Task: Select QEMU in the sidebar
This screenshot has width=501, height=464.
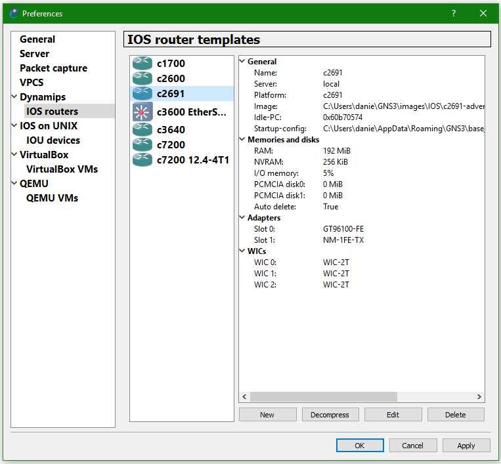Action: (34, 184)
